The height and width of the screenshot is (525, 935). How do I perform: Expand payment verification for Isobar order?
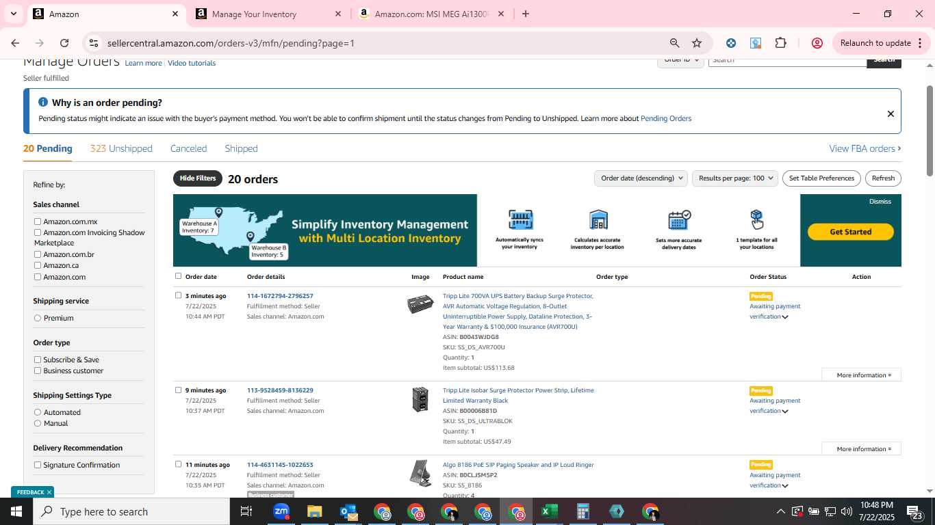(785, 412)
